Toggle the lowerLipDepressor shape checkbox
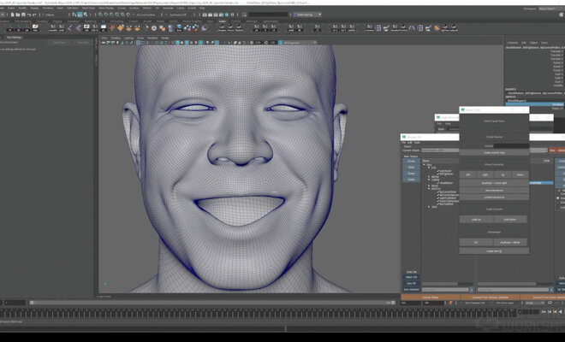Image resolution: width=565 pixels, height=342 pixels. (x=437, y=201)
